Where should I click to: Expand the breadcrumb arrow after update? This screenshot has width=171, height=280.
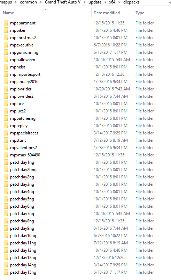[105, 2]
